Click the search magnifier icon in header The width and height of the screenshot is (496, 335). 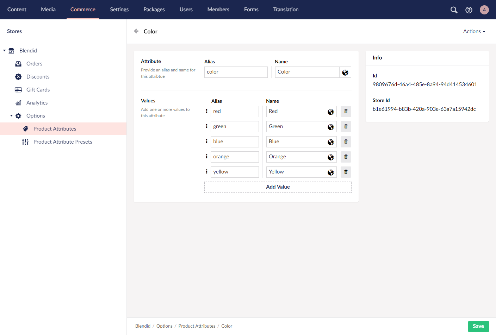454,10
